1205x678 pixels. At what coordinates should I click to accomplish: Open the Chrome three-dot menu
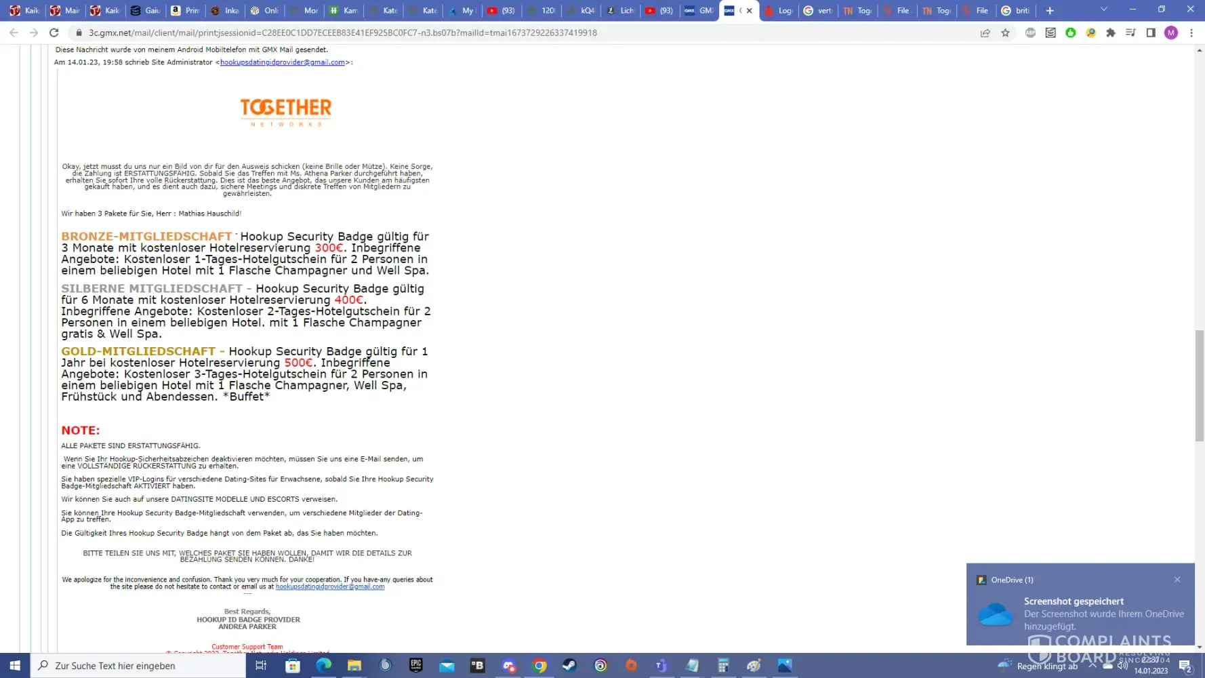[x=1191, y=33]
